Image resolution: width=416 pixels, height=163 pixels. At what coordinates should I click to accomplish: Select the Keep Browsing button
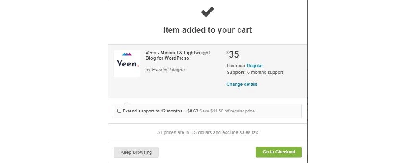(x=136, y=152)
